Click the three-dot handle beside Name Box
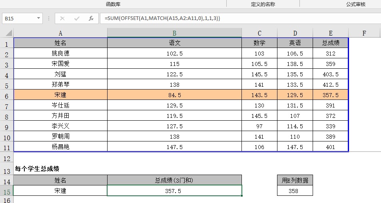The width and height of the screenshot is (381, 203). coord(49,18)
